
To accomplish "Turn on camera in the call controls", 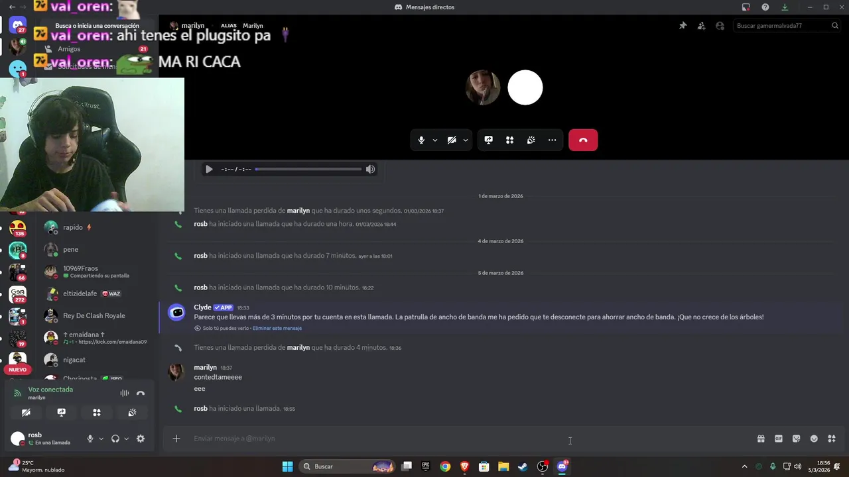I will 452,140.
